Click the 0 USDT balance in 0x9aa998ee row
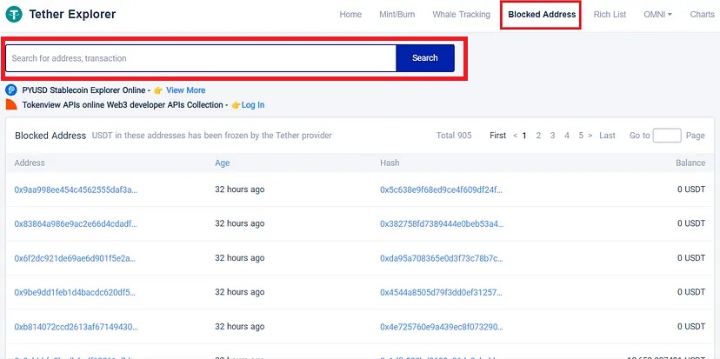The width and height of the screenshot is (720, 359). [691, 189]
